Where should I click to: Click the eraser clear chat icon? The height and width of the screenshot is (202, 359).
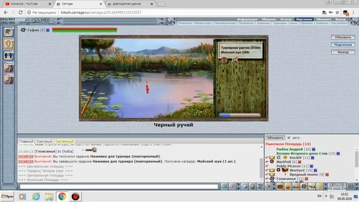(x=232, y=187)
